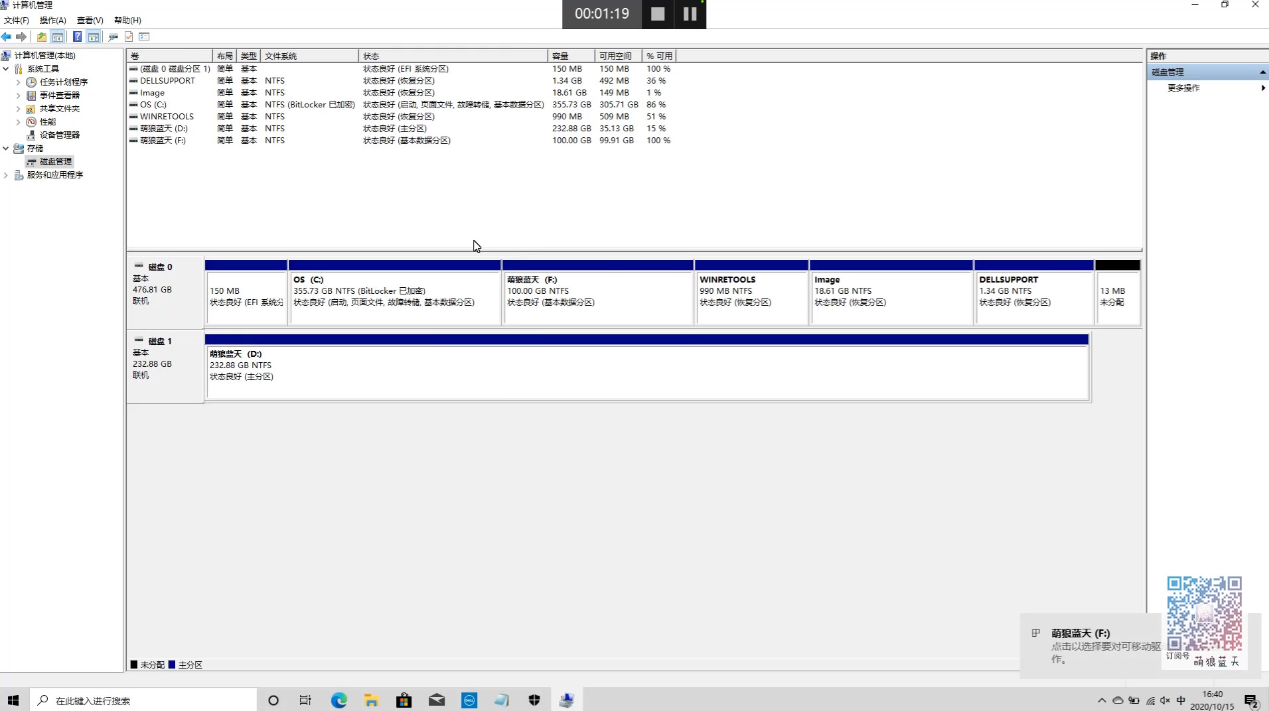Image resolution: width=1269 pixels, height=711 pixels.
Task: Select the DELLSUPPORT volume row
Action: pyautogui.click(x=401, y=81)
